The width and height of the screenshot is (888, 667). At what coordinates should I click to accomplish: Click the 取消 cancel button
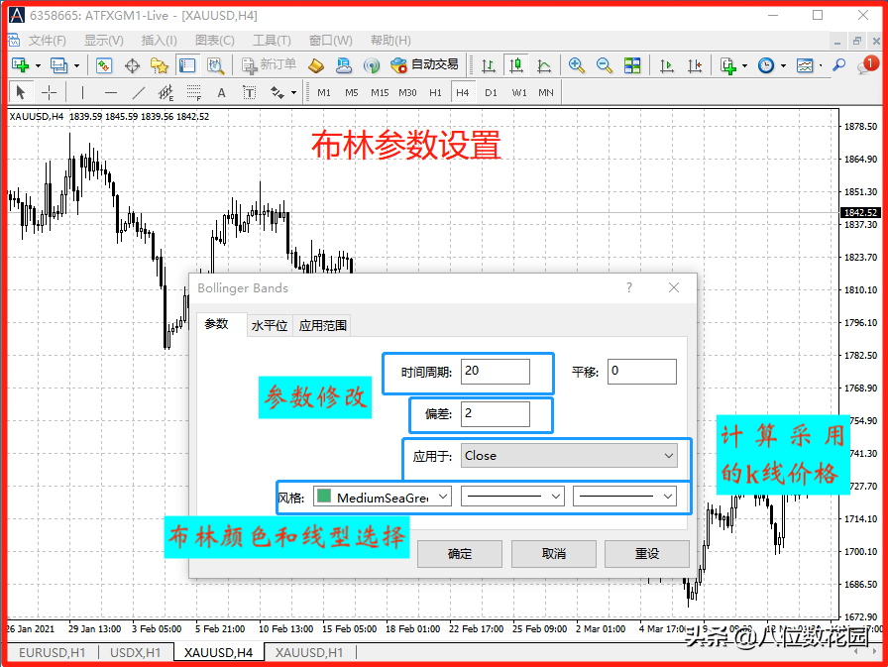(x=553, y=554)
